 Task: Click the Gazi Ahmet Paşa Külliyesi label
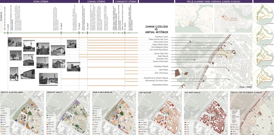(x=160, y=50)
